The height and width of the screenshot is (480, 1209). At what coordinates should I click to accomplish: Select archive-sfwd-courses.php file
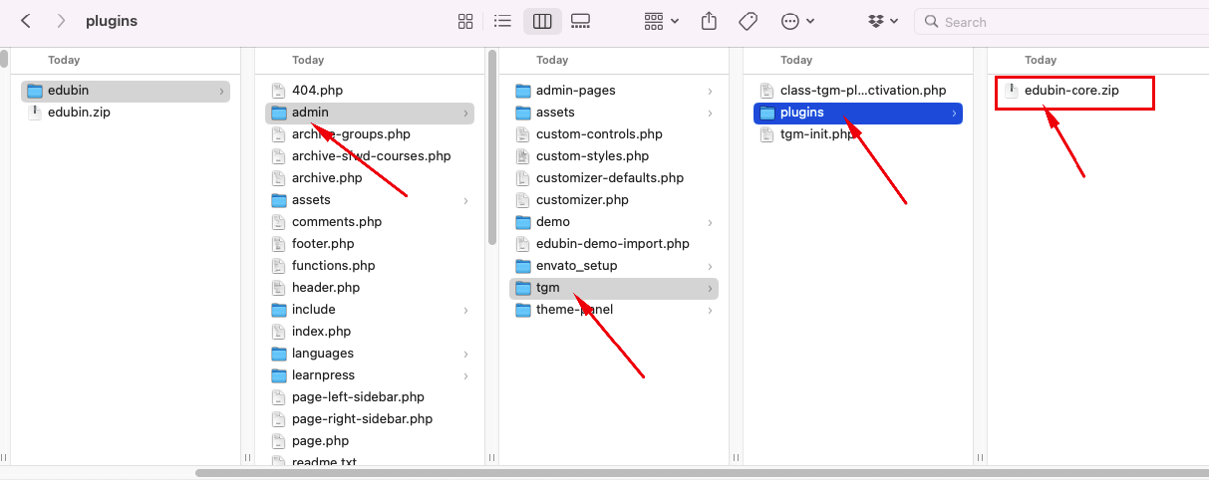point(370,156)
